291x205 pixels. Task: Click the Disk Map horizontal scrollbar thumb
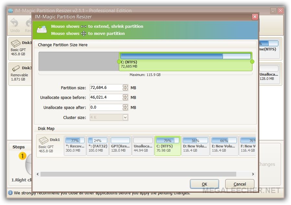(x=138, y=174)
